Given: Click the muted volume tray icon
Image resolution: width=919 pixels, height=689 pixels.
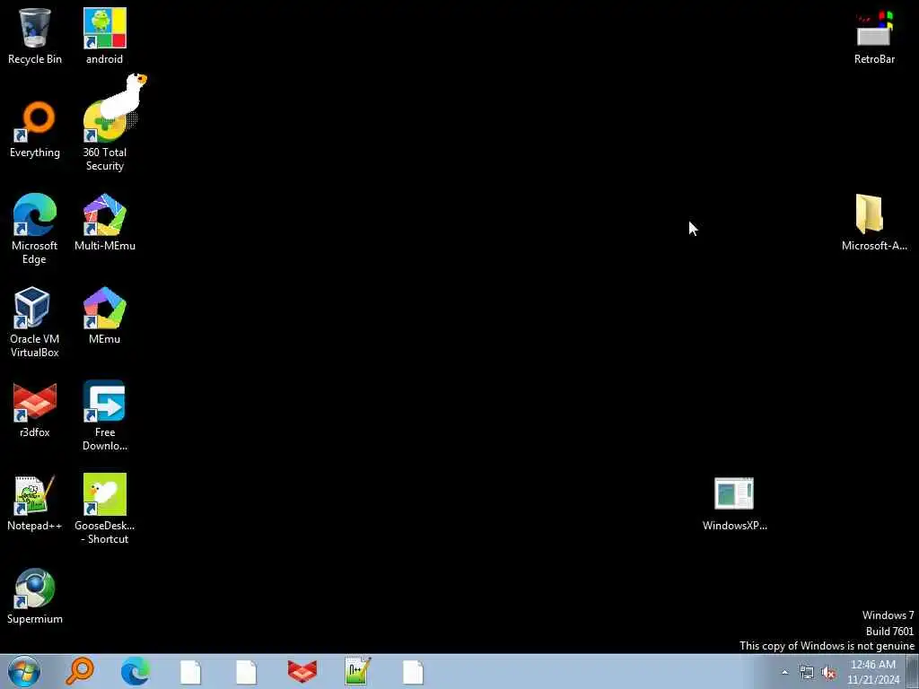Looking at the screenshot, I should click(828, 673).
